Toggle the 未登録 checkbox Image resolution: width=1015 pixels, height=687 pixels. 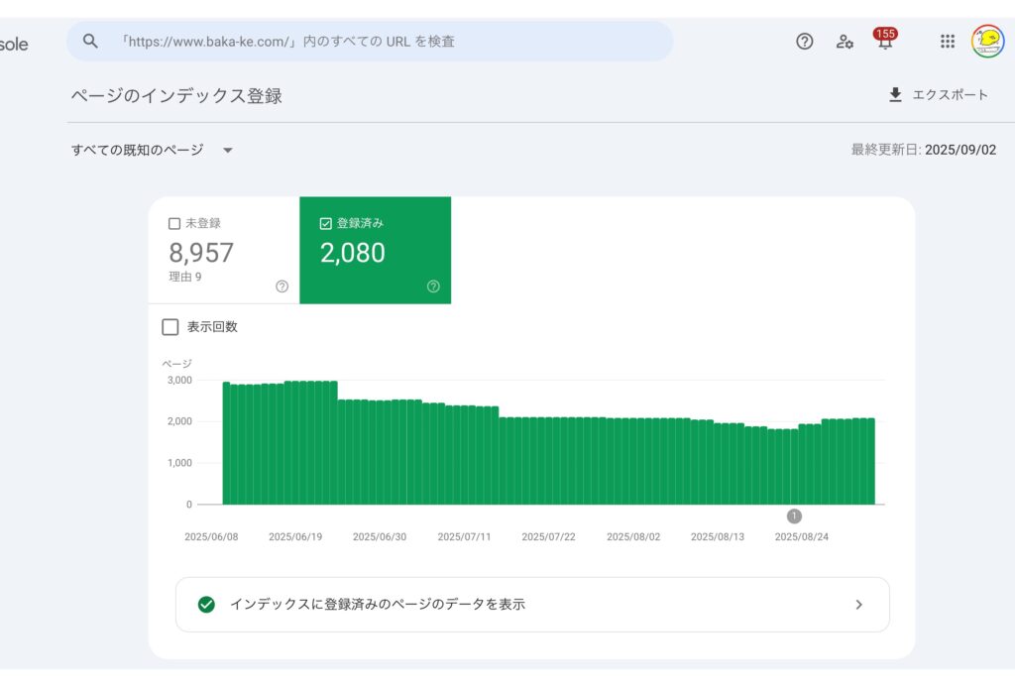pos(174,224)
